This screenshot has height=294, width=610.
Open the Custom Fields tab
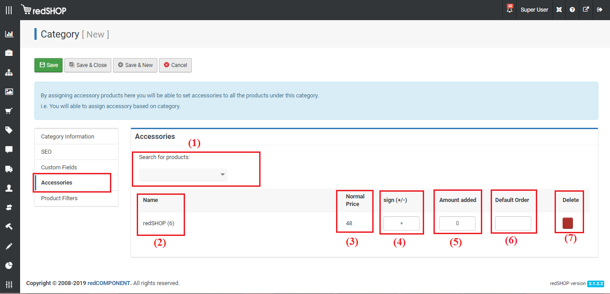coord(76,168)
